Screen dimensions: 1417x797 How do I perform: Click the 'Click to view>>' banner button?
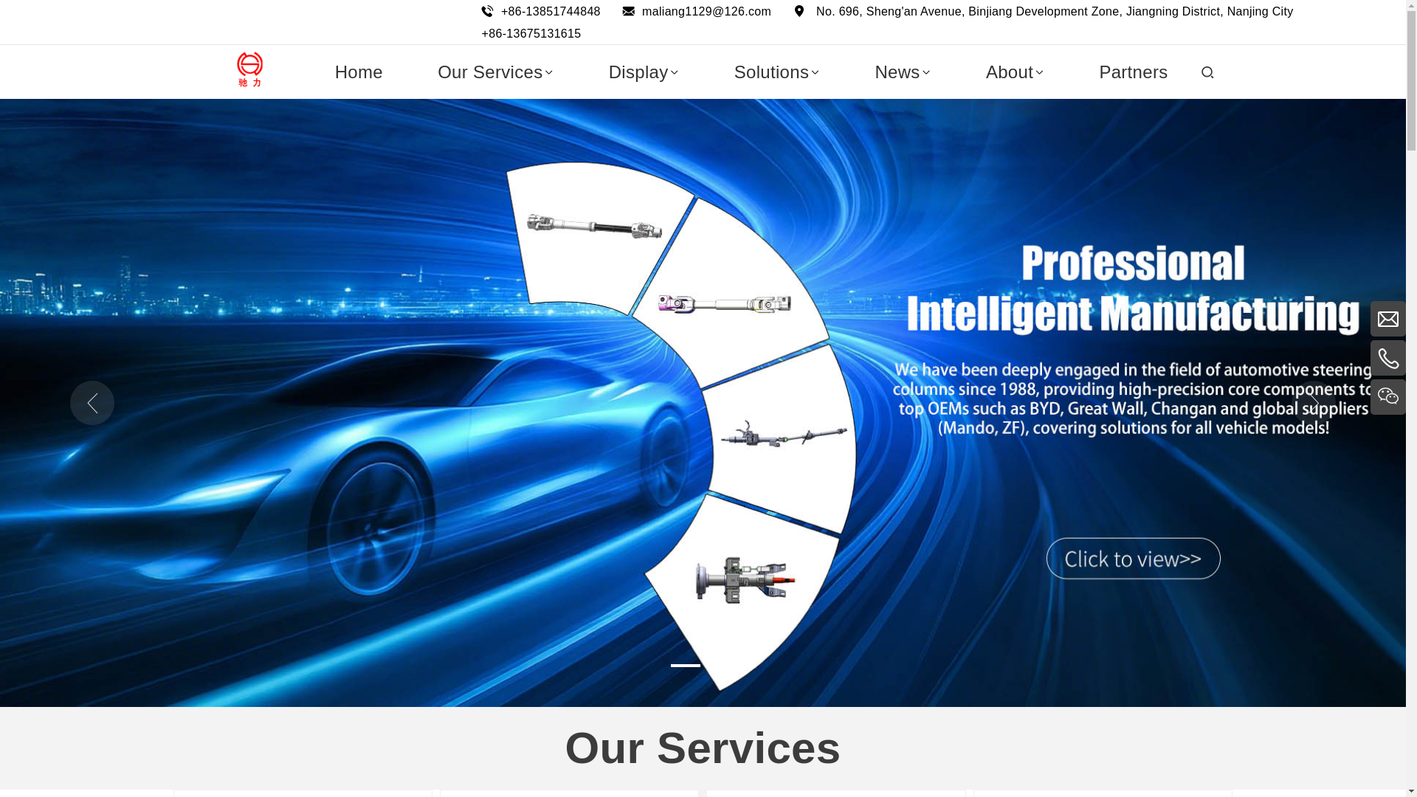1133,559
